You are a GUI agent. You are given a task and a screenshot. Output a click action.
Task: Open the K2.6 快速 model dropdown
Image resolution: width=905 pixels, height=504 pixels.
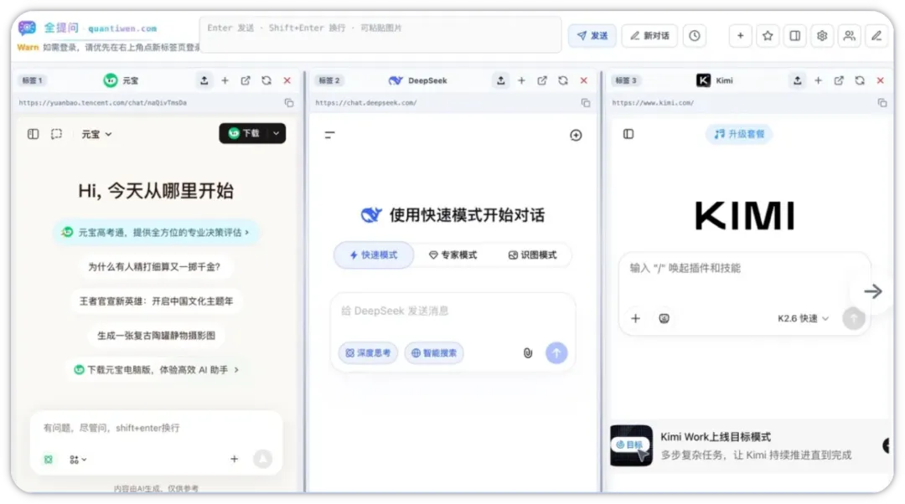(x=803, y=318)
